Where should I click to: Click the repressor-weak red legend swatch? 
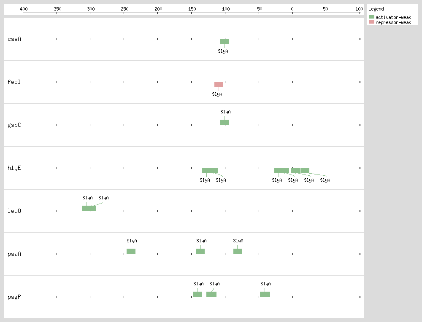pyautogui.click(x=371, y=22)
